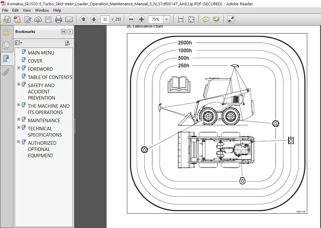Toggle the Bookmarks panel sidebar icon

click(x=6, y=59)
